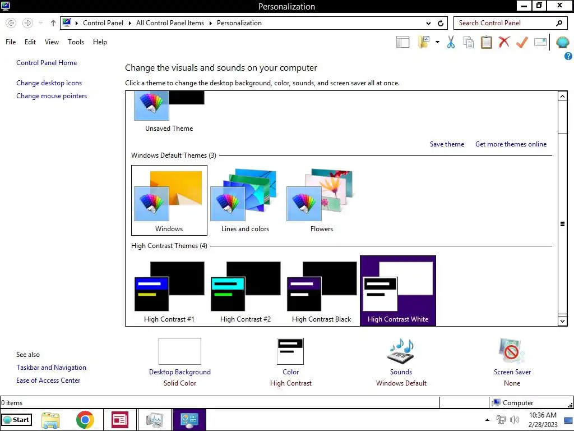Go to Control Panel Home

[x=47, y=63]
